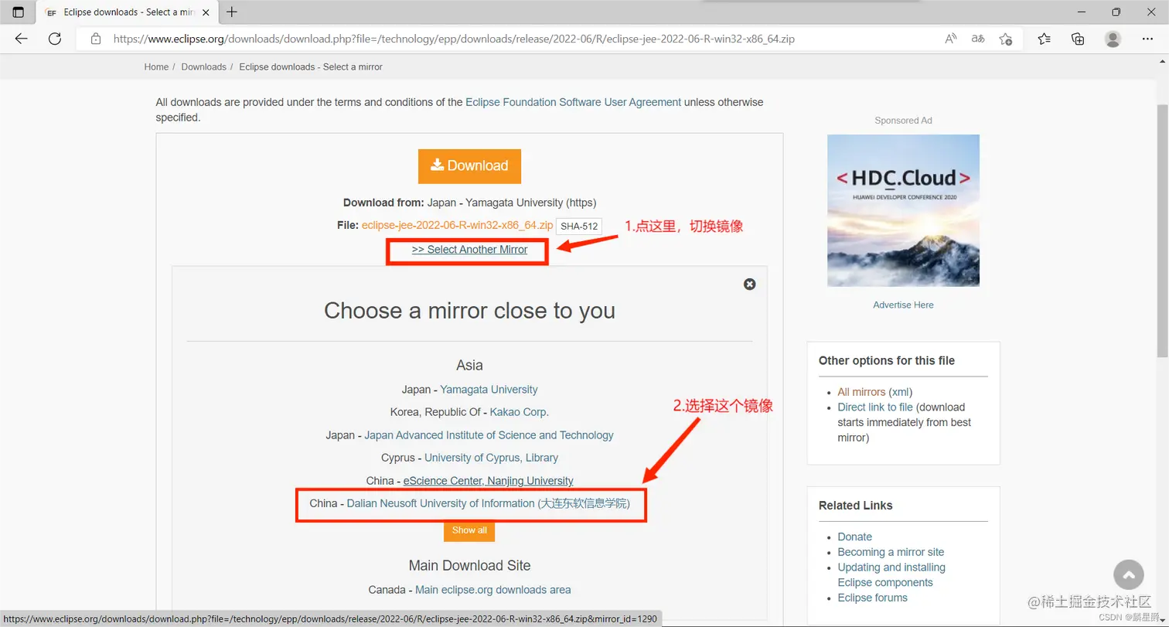Open the Donate link

click(854, 537)
